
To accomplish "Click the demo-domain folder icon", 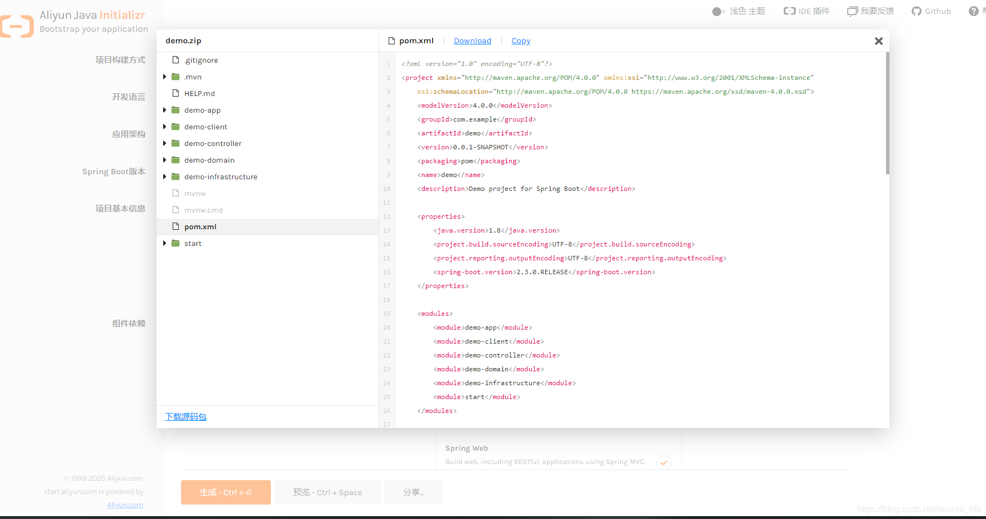I will (x=175, y=160).
